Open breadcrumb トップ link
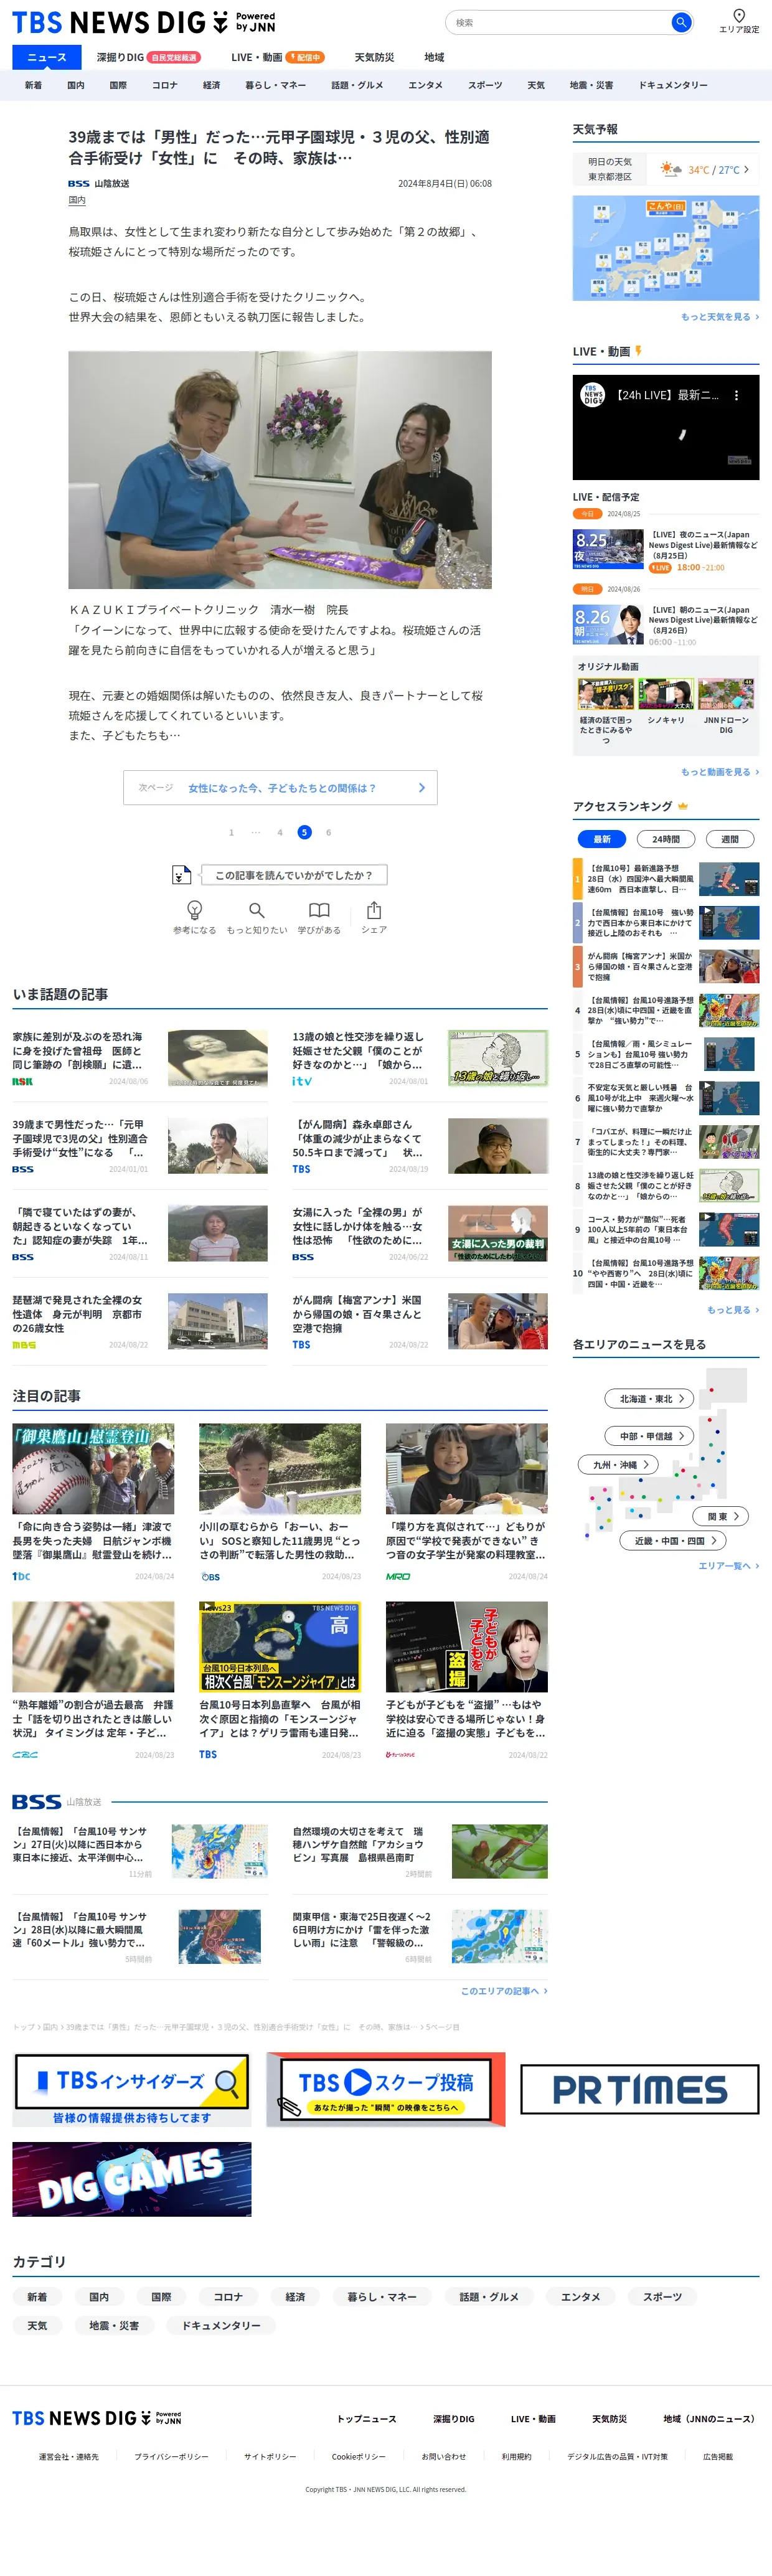 pos(23,2027)
